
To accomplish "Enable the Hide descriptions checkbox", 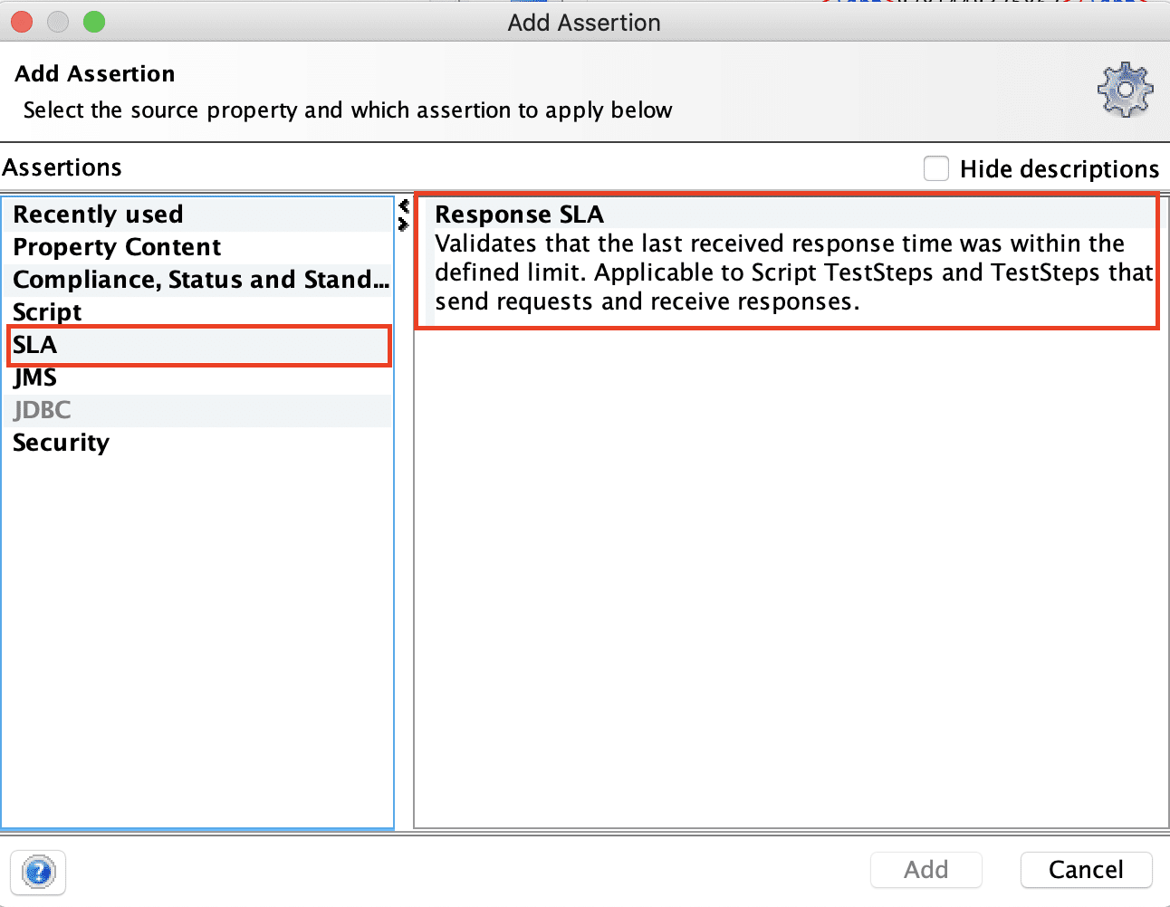I will pos(935,168).
